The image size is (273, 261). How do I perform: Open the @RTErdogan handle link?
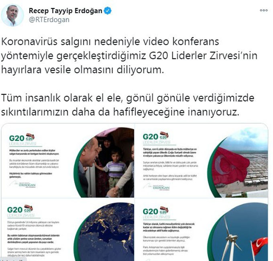click(x=49, y=20)
